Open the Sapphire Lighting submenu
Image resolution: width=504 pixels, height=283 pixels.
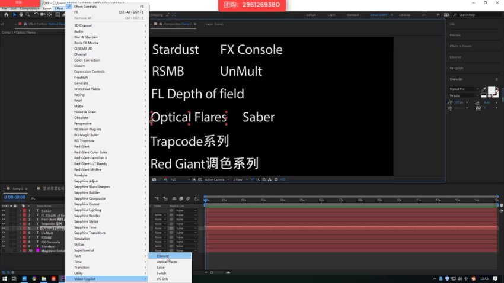(106, 210)
